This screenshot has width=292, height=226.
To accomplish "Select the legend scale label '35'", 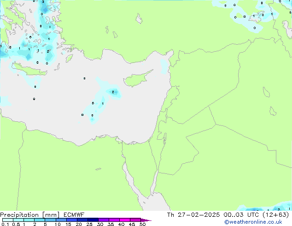I will pos(111,224).
